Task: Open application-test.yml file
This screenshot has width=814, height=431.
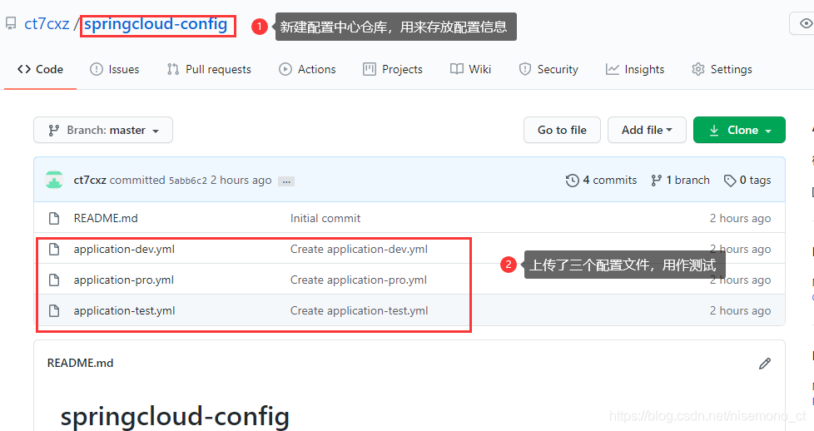Action: click(x=124, y=310)
